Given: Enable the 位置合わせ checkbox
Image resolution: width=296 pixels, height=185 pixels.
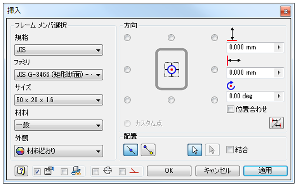Looking at the screenshot, I should [x=231, y=109].
